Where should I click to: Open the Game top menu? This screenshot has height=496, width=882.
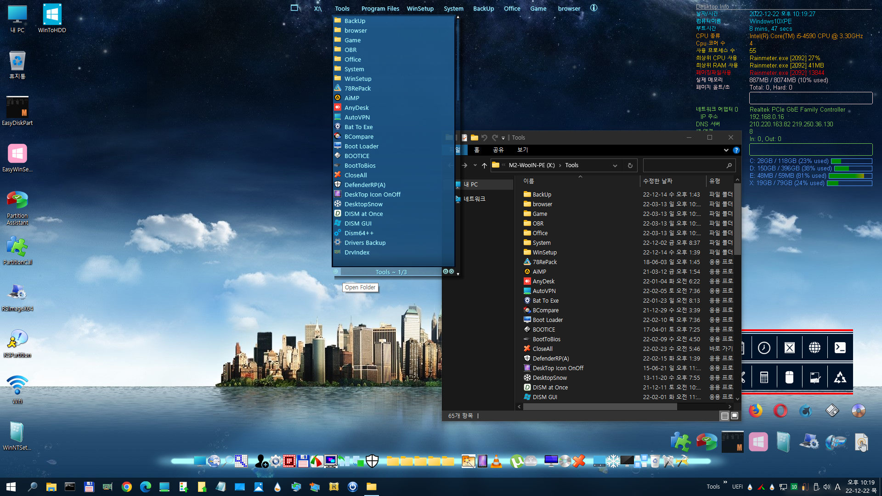pyautogui.click(x=538, y=8)
